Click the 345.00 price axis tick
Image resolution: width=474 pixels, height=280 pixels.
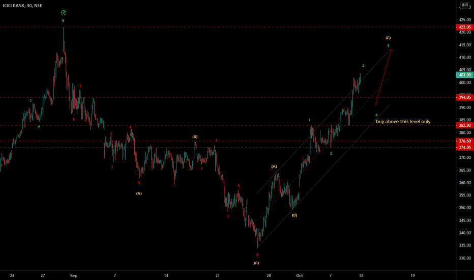(x=465, y=220)
